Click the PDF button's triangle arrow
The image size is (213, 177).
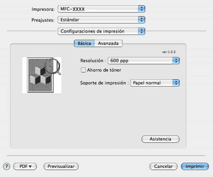[x=30, y=166]
